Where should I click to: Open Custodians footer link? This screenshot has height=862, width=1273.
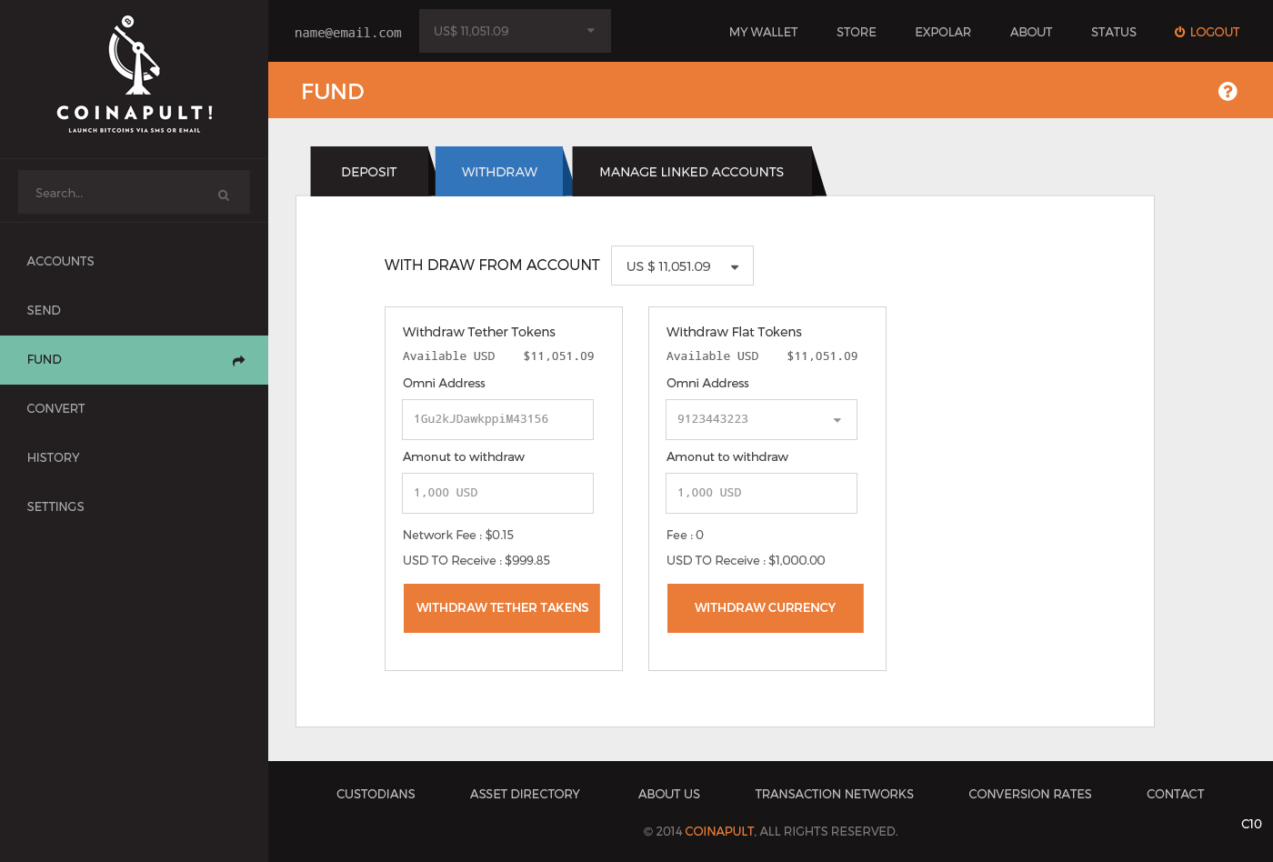point(376,794)
